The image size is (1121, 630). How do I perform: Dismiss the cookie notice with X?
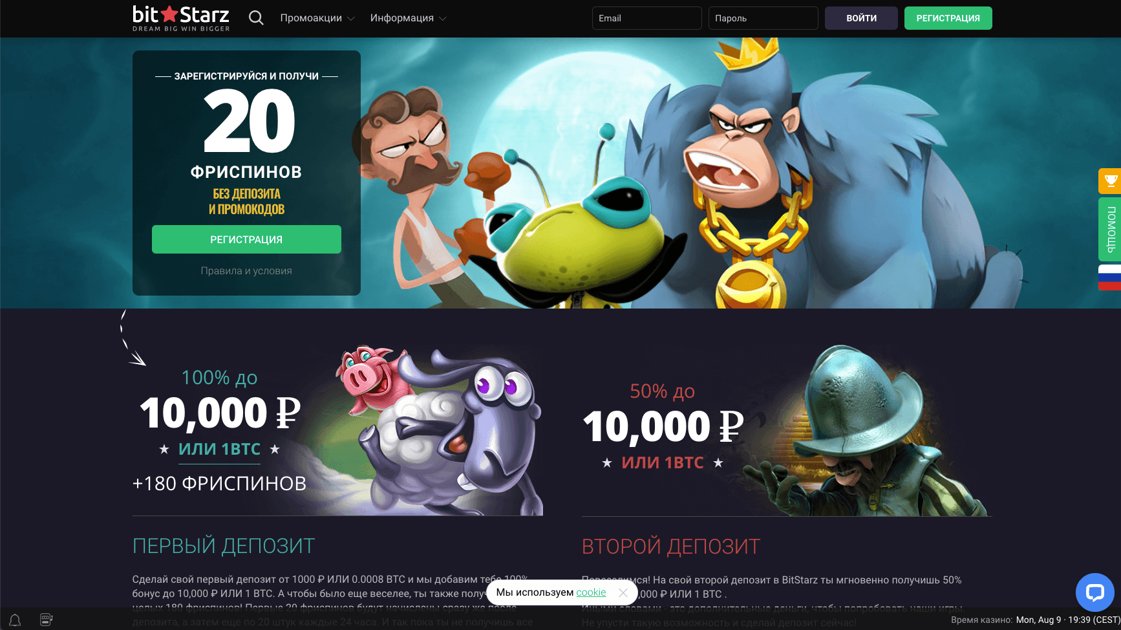coord(623,592)
